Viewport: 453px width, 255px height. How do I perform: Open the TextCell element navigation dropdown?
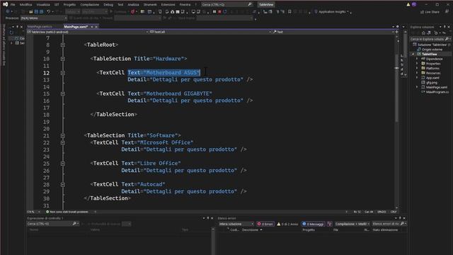click(210, 32)
